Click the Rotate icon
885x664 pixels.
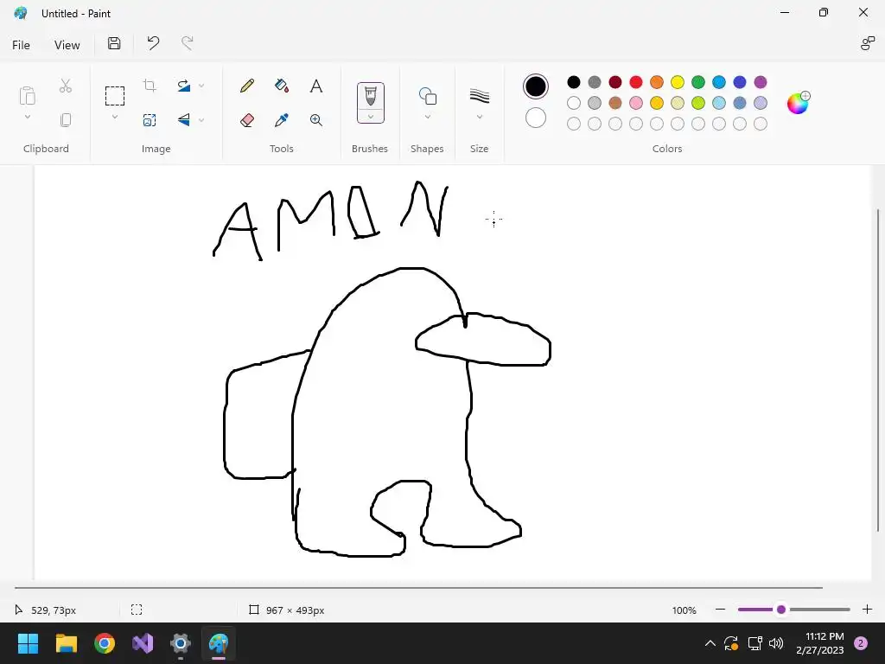click(x=184, y=86)
